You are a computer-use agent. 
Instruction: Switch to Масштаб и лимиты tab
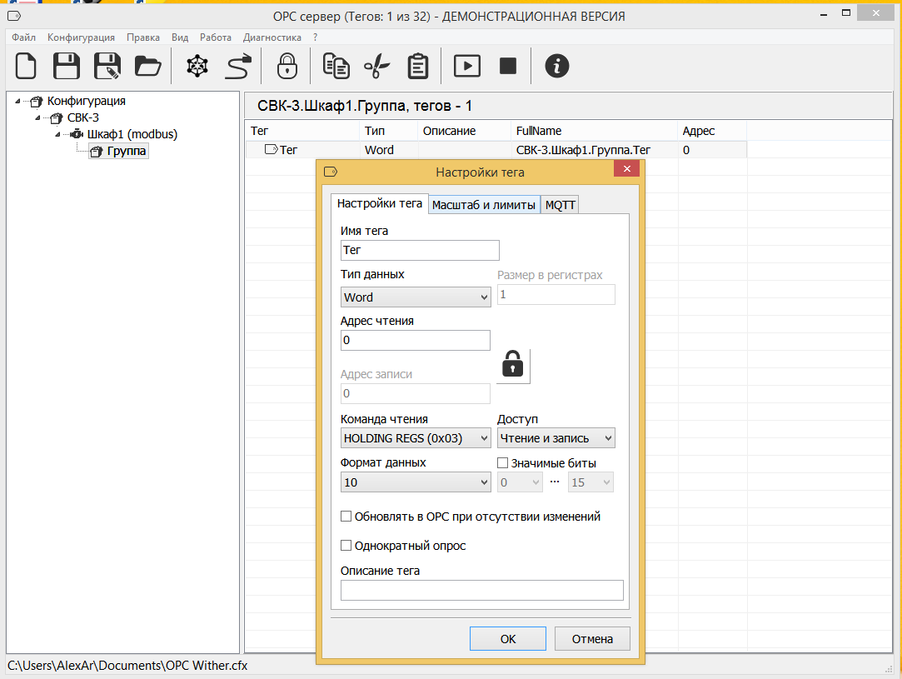tap(484, 205)
